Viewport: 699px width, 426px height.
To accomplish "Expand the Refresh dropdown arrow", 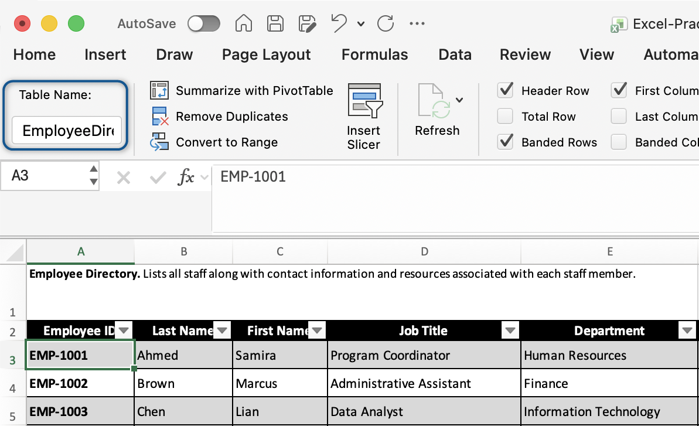I will [459, 100].
